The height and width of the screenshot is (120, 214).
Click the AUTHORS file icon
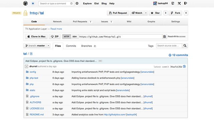click(x=27, y=102)
